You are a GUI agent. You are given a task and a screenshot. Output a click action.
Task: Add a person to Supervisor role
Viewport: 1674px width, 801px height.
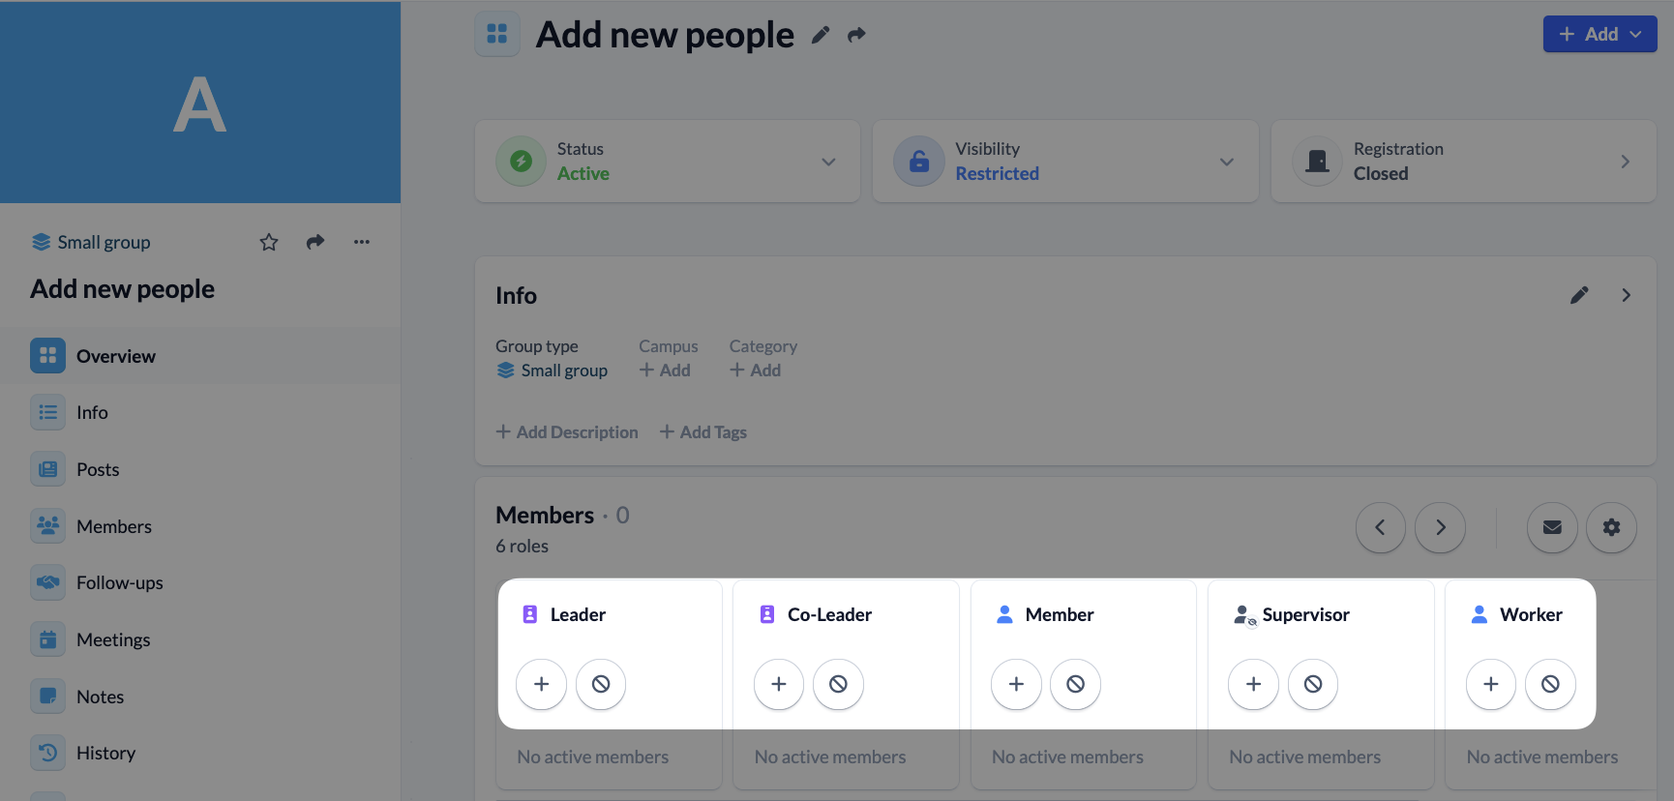coord(1253,684)
